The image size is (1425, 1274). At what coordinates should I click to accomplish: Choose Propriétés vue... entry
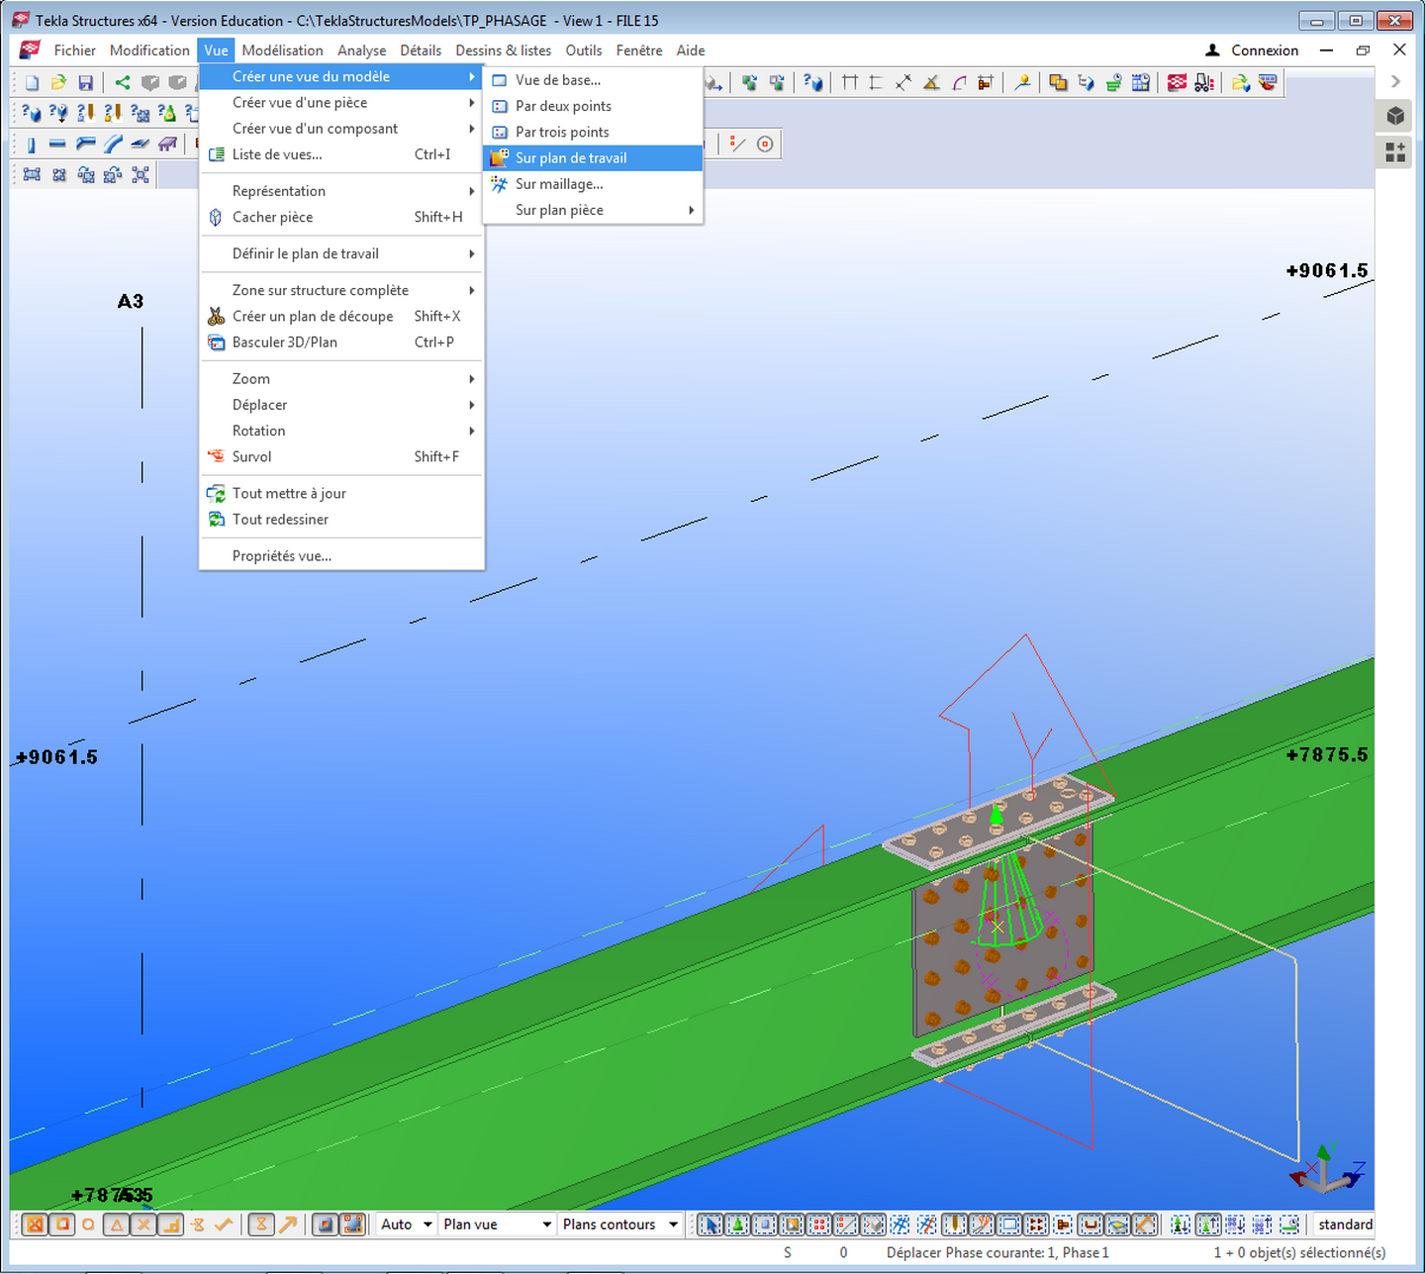pyautogui.click(x=341, y=556)
